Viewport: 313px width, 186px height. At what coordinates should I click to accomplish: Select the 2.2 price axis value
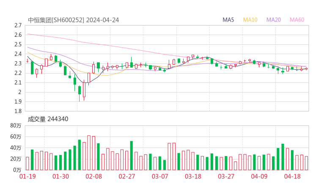(x=18, y=73)
